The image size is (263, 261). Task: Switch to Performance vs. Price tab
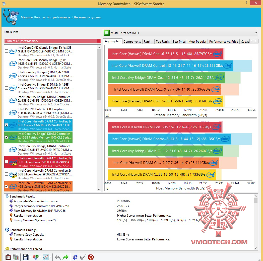point(223,42)
